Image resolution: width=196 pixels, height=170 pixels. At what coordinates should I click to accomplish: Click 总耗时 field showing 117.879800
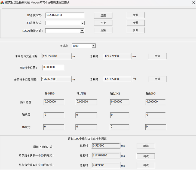106,156
